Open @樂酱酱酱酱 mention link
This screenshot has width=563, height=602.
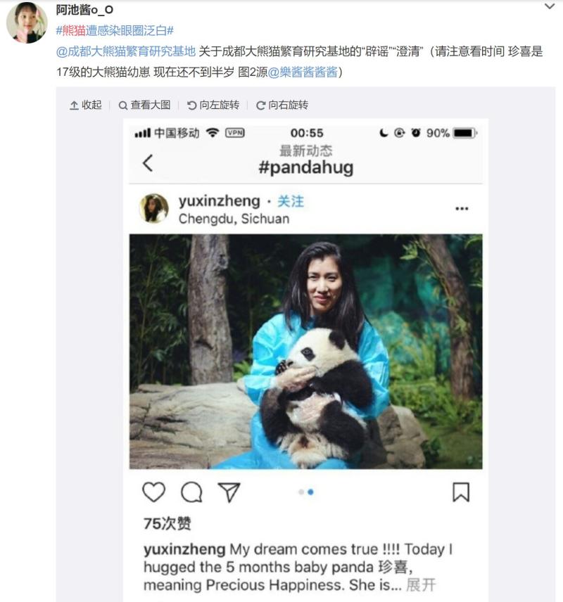coord(303,72)
